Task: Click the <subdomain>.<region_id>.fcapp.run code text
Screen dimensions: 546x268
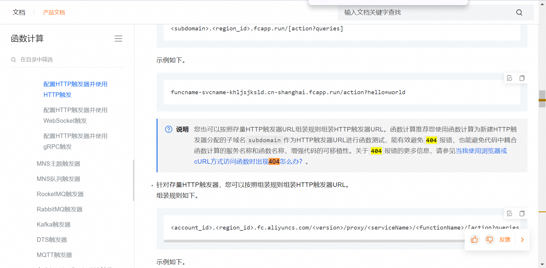Action: [257, 29]
